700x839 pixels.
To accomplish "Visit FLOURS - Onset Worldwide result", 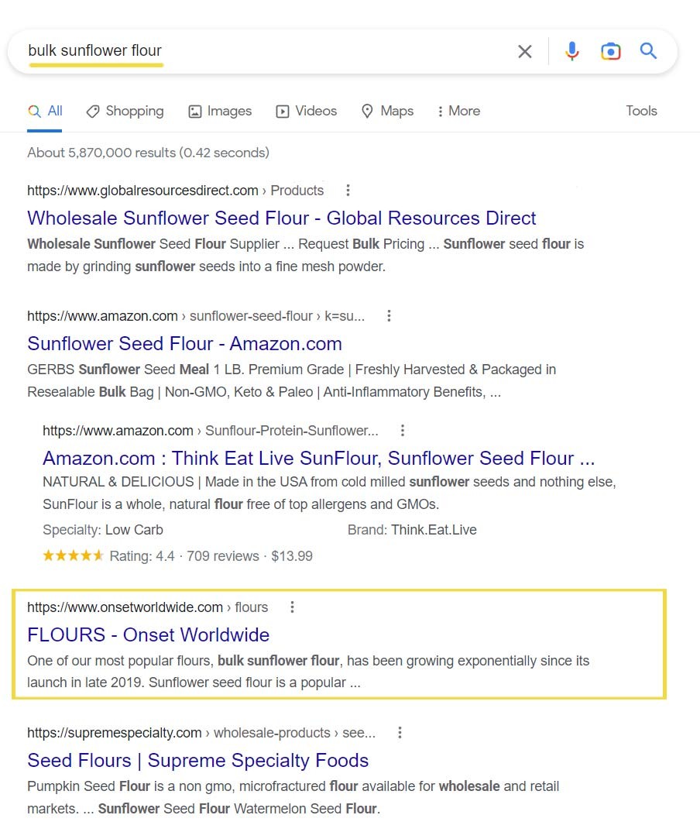I will pyautogui.click(x=148, y=635).
